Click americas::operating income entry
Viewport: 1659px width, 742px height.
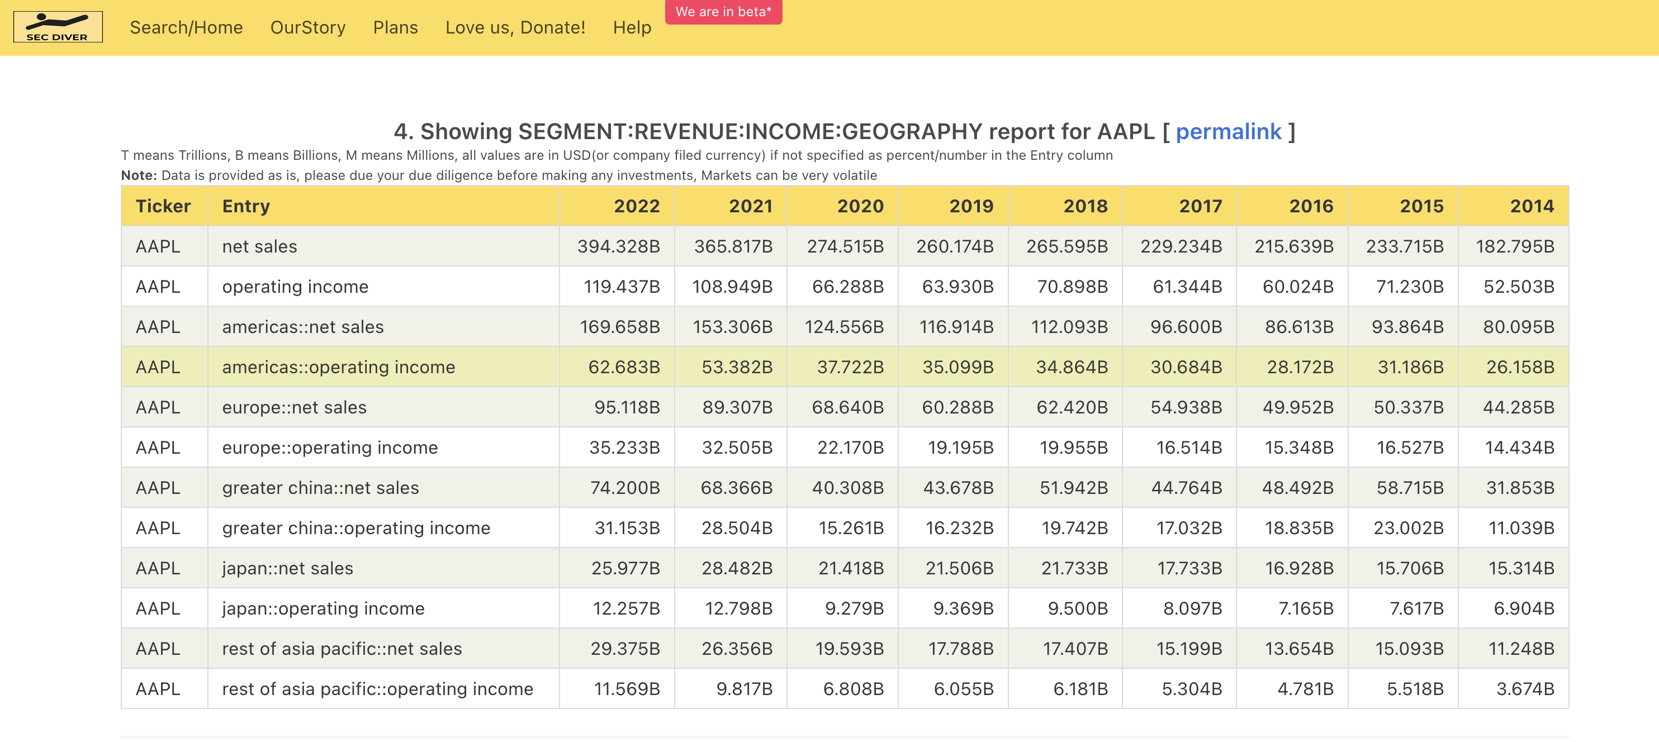(339, 367)
